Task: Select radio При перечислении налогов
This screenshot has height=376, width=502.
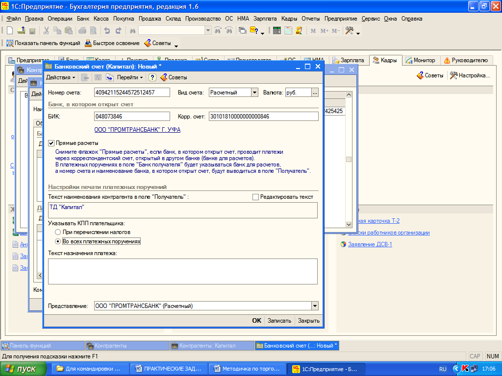Action: click(58, 232)
